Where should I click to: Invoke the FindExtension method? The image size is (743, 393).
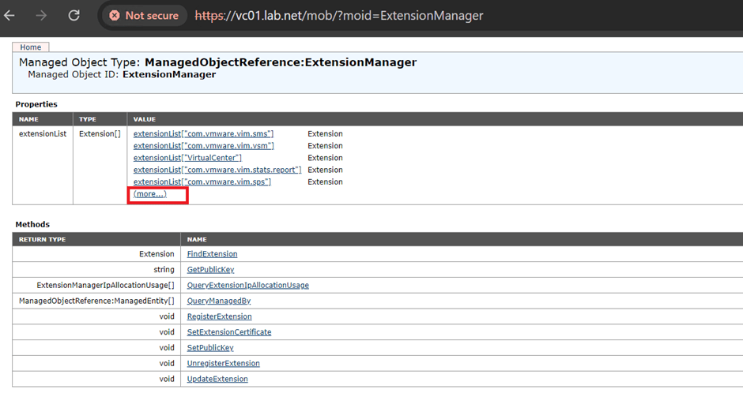[212, 254]
